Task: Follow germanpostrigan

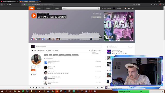Action: click(x=33, y=70)
